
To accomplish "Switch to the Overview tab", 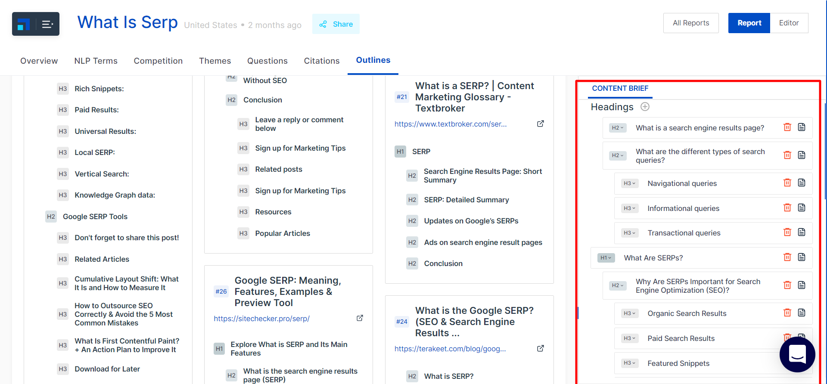I will [x=39, y=61].
